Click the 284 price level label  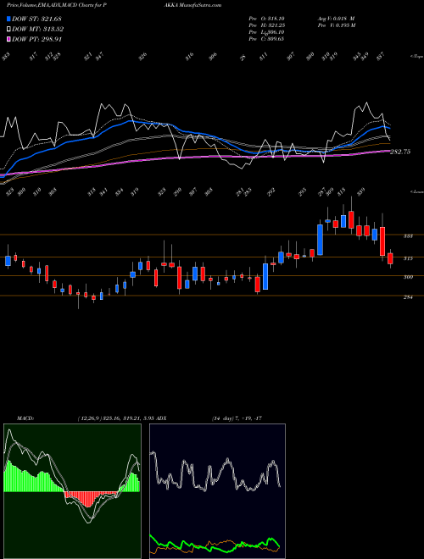click(408, 297)
